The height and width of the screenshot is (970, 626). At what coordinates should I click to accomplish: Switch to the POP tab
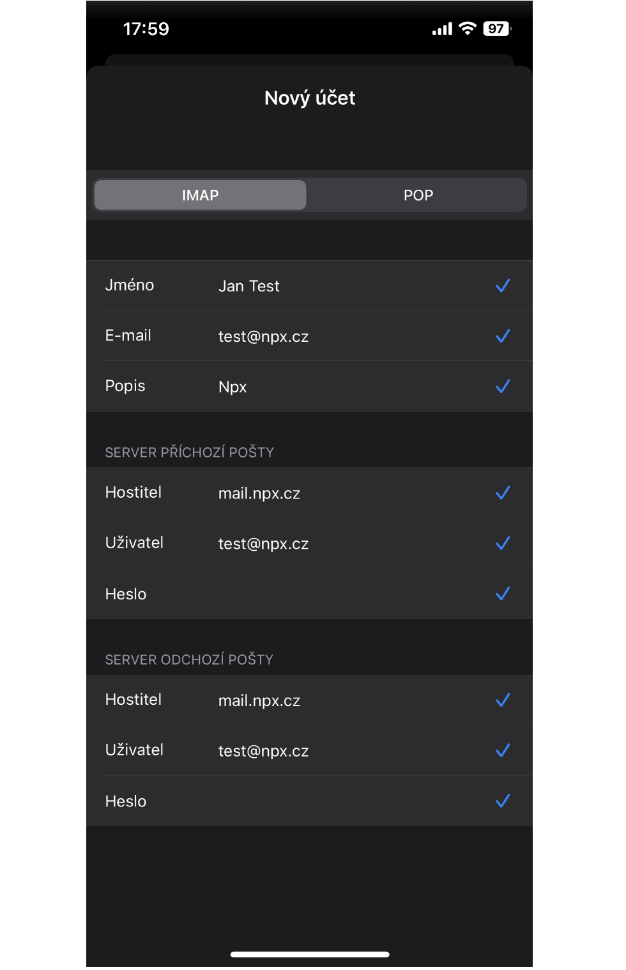pyautogui.click(x=417, y=195)
